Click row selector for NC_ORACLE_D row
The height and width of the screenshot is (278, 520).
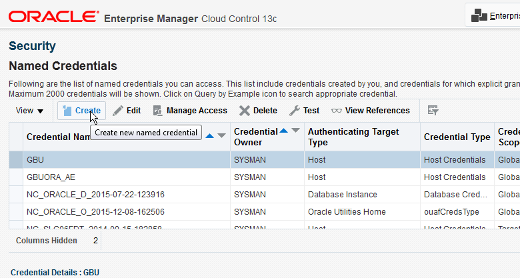pos(16,195)
